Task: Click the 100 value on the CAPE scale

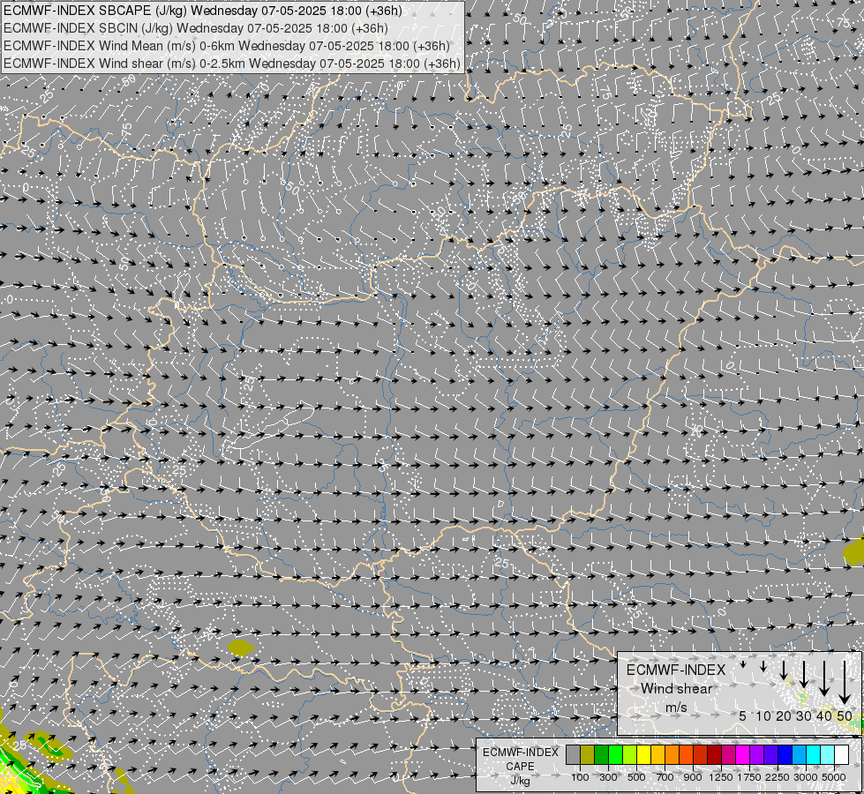Action: tap(580, 777)
